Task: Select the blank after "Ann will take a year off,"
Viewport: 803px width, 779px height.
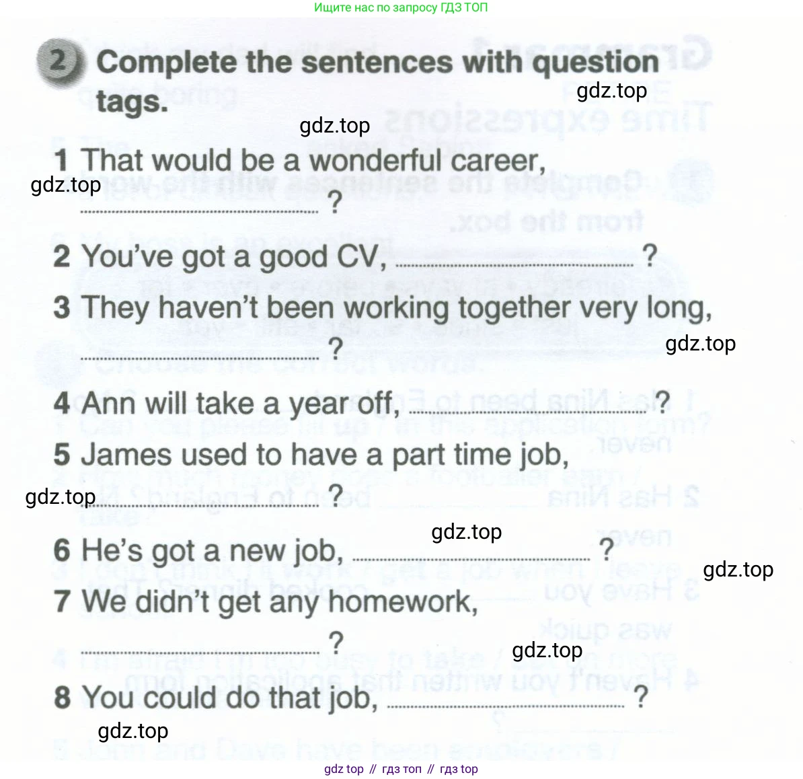Action: (528, 412)
